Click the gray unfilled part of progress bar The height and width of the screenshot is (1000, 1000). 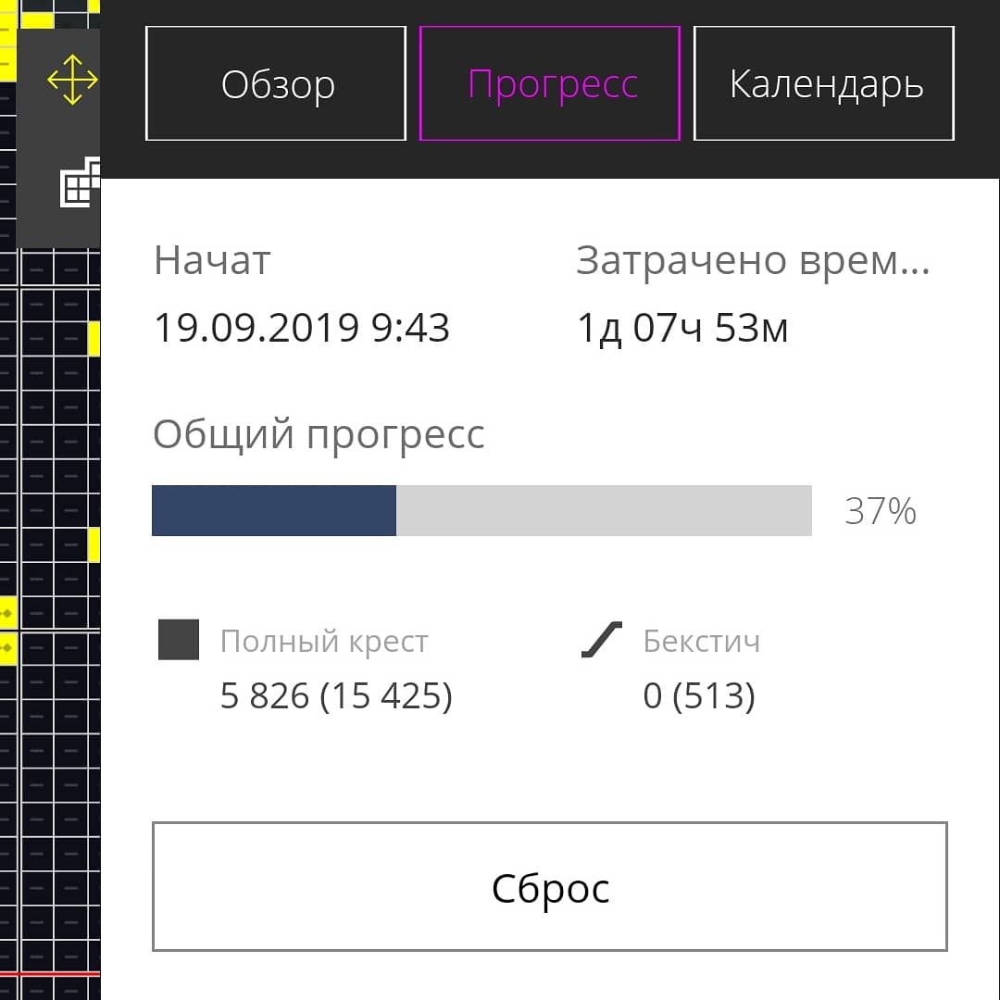[604, 510]
